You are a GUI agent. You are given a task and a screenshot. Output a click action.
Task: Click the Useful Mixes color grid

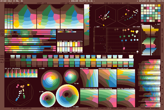151,13
